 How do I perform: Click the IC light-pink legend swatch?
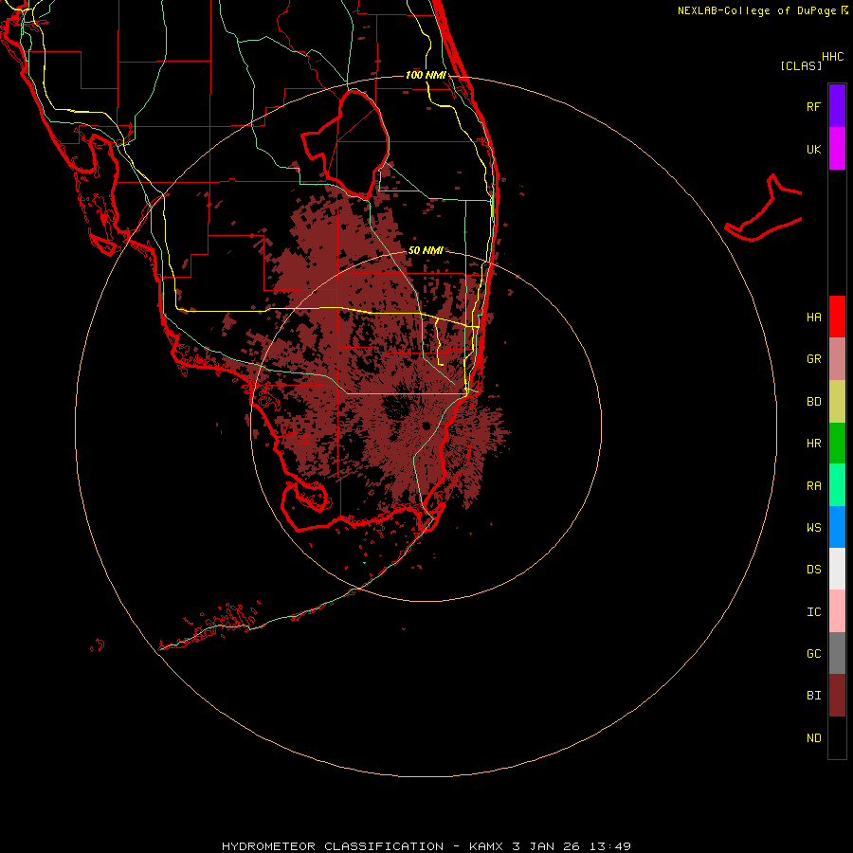click(x=837, y=611)
